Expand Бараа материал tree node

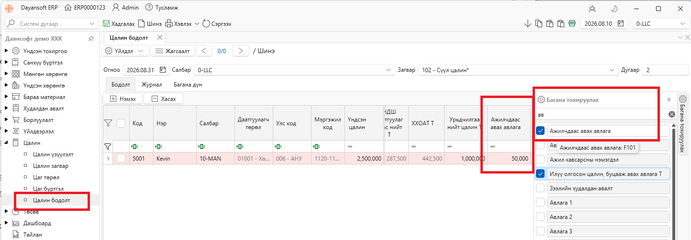(x=6, y=97)
